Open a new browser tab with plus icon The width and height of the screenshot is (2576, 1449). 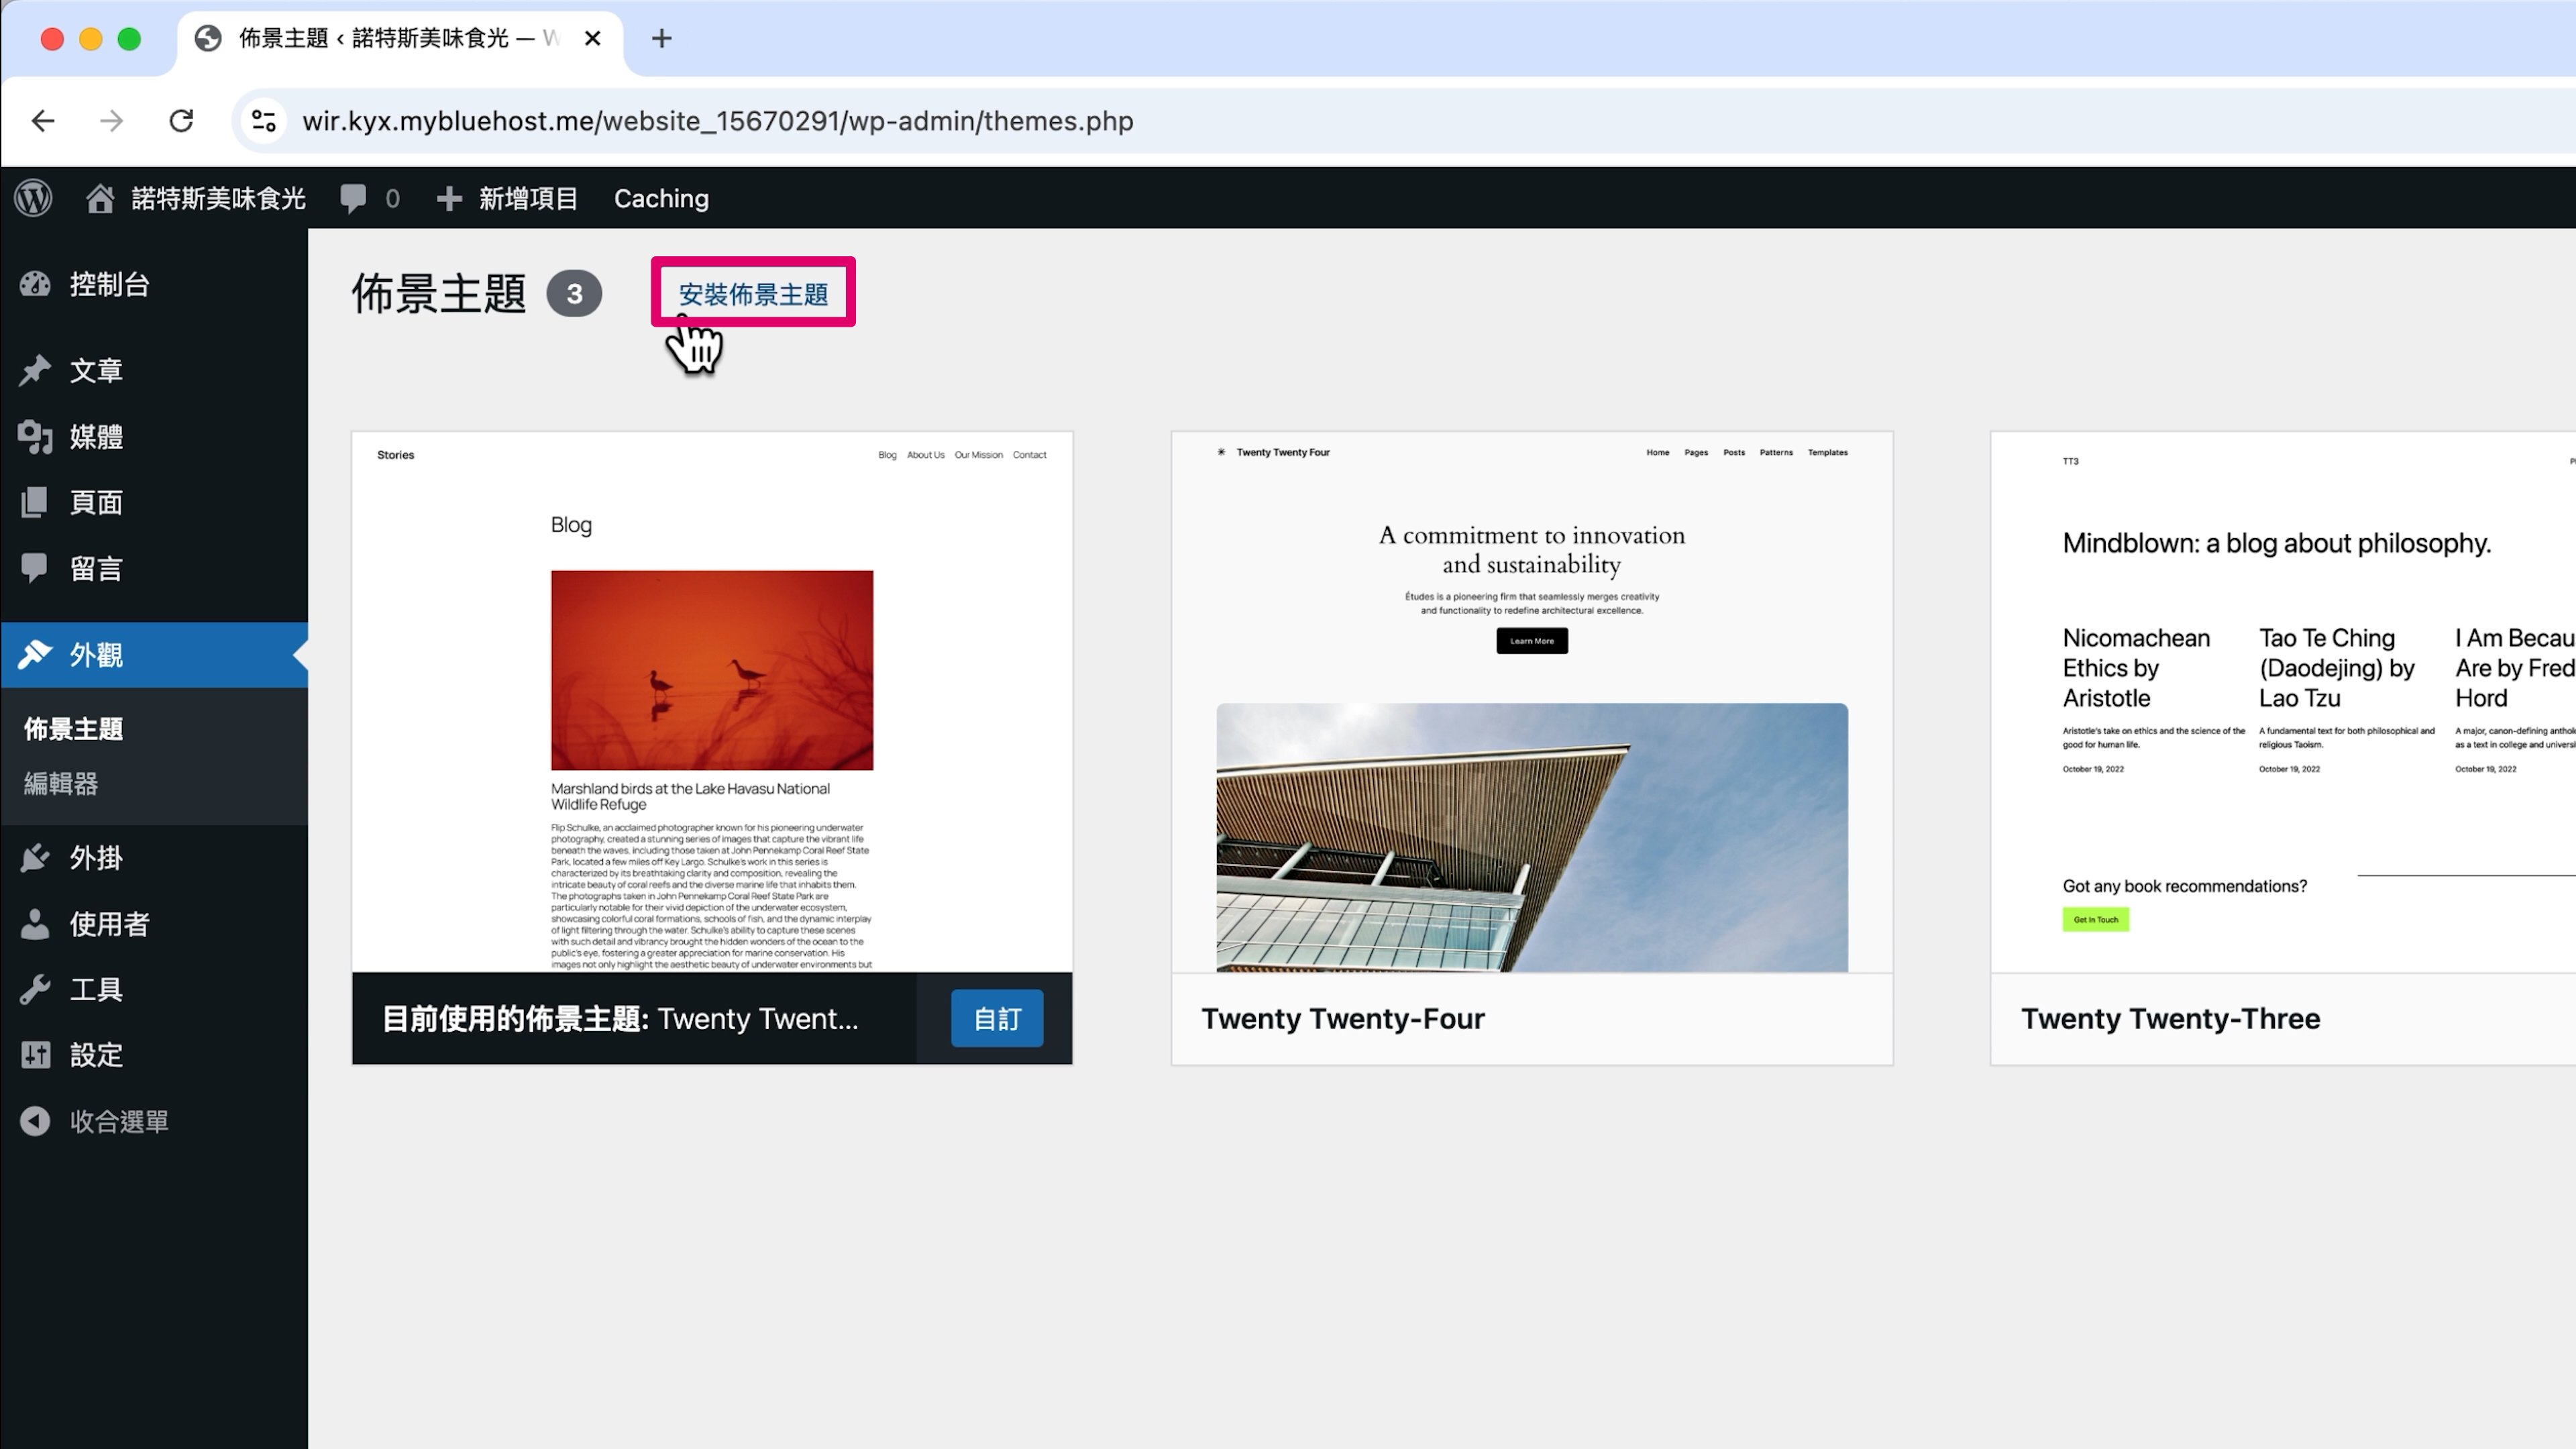pos(661,39)
